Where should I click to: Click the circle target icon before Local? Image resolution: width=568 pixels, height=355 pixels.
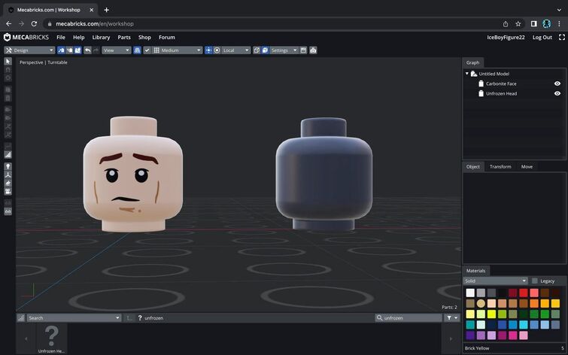pyautogui.click(x=217, y=50)
